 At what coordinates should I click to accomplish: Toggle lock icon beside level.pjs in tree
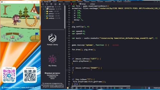point(45,16)
